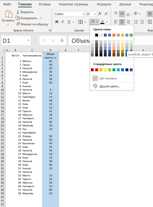Switch to the Формулы tab
Viewport: 153px width, 207px height.
point(104,4)
